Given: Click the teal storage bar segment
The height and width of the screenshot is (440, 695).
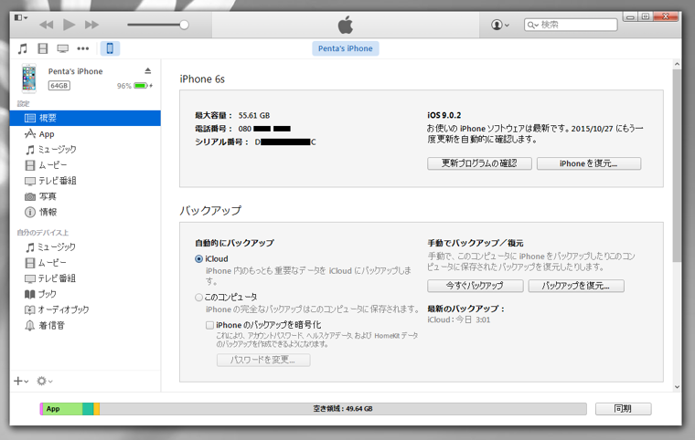Looking at the screenshot, I should coord(88,409).
